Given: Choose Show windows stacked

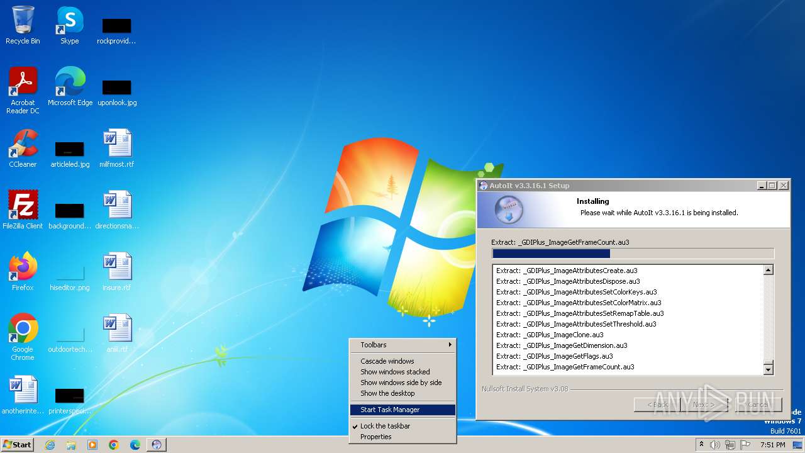Looking at the screenshot, I should [x=402, y=372].
